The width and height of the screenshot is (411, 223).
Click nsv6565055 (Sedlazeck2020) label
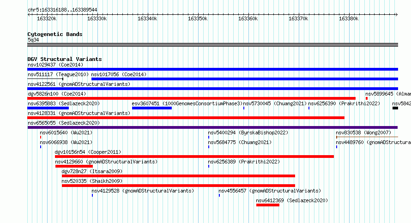click(x=64, y=123)
